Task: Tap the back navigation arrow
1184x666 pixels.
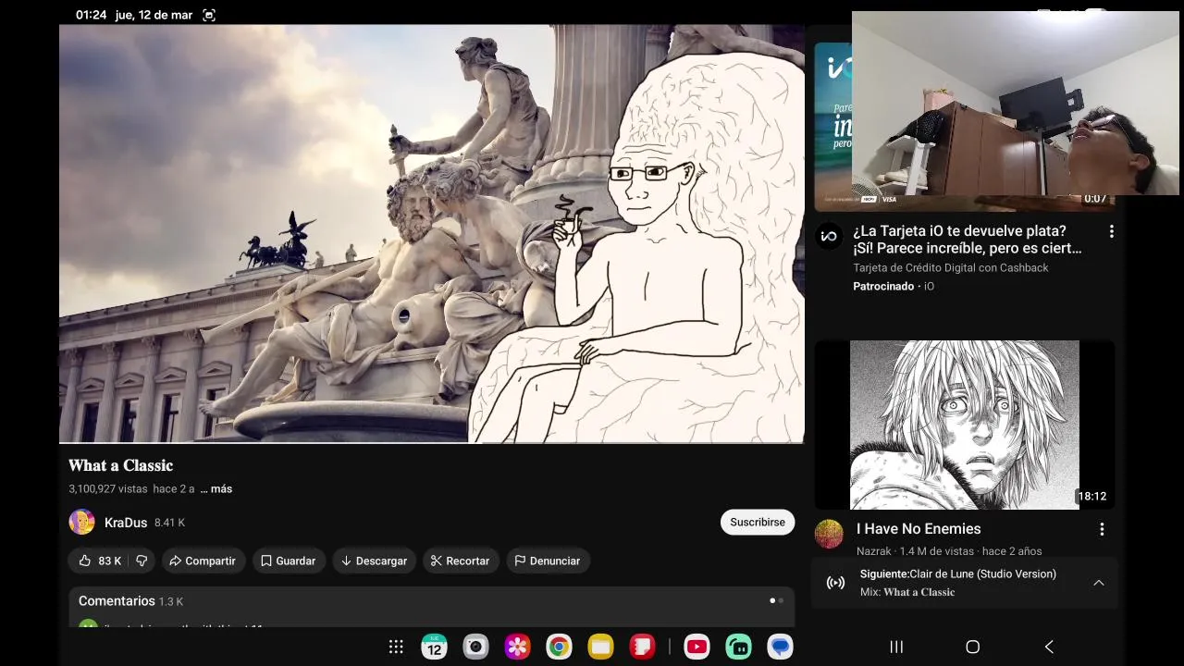Action: point(1049,647)
